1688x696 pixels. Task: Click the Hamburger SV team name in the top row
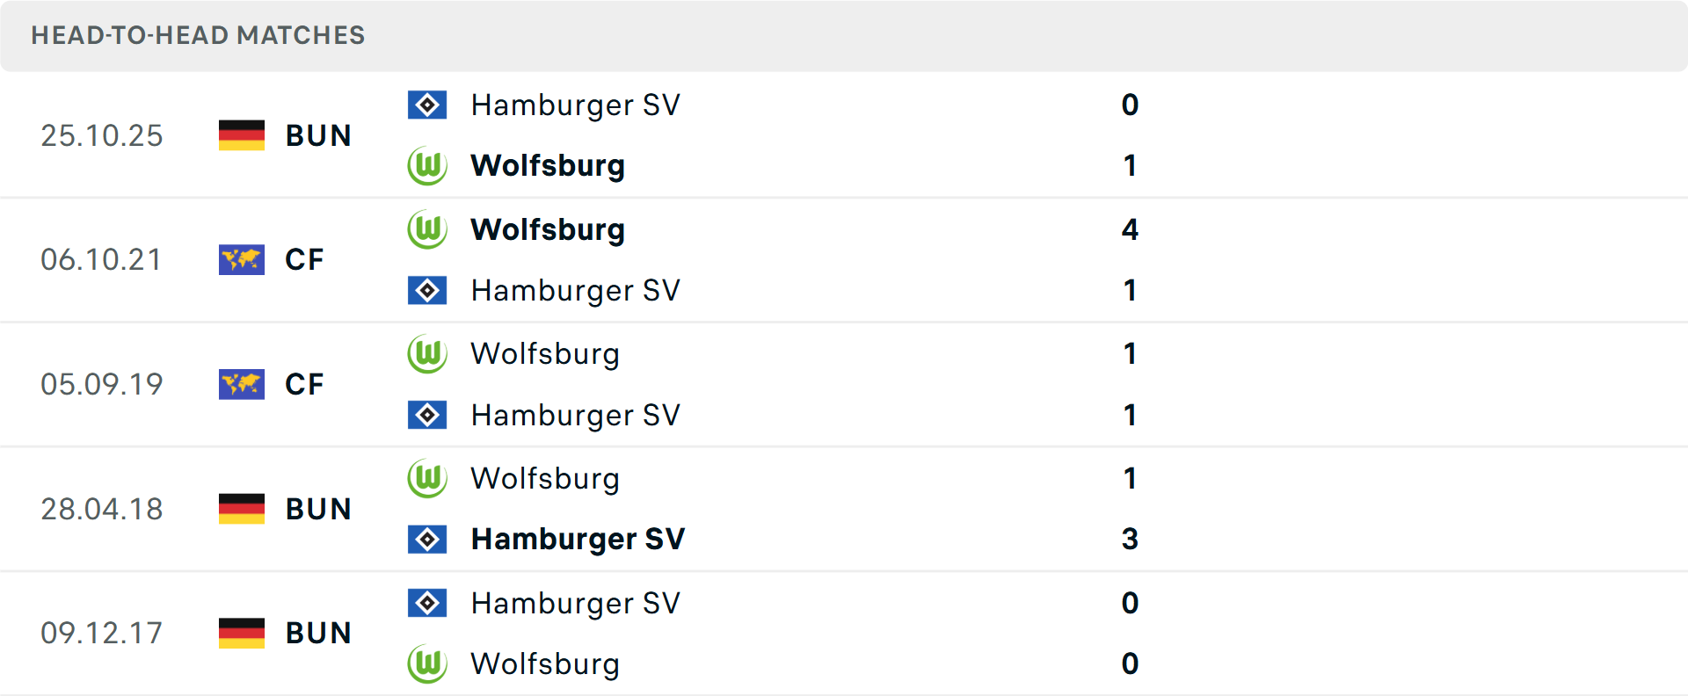click(575, 104)
